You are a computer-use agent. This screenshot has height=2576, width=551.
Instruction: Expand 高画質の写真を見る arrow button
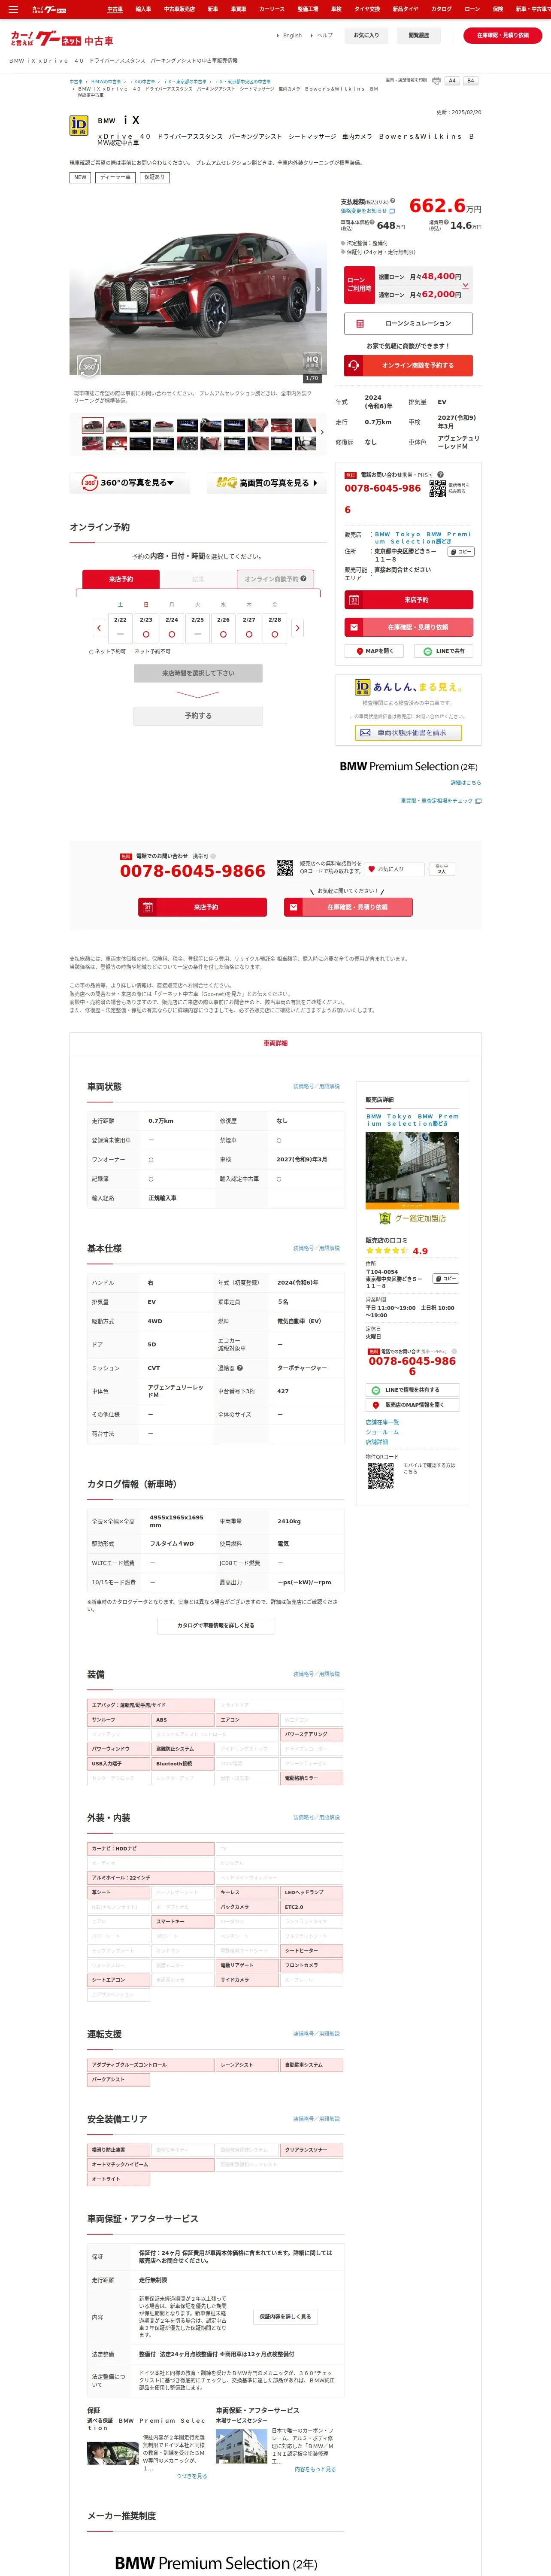tap(266, 483)
